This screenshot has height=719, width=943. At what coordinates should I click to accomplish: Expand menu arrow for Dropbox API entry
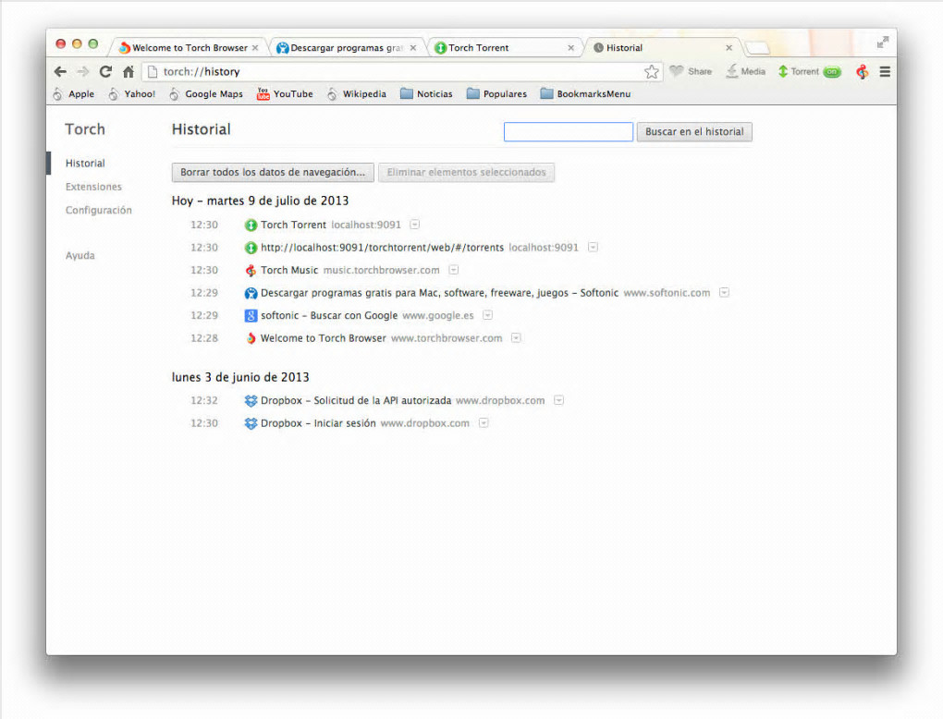[x=558, y=400]
